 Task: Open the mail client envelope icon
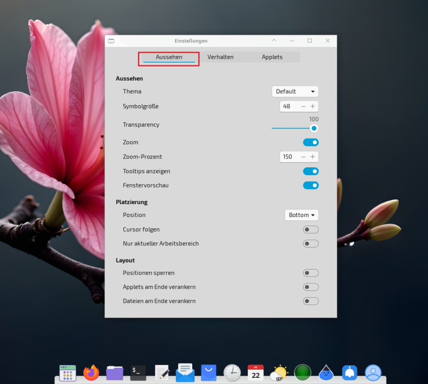point(185,372)
